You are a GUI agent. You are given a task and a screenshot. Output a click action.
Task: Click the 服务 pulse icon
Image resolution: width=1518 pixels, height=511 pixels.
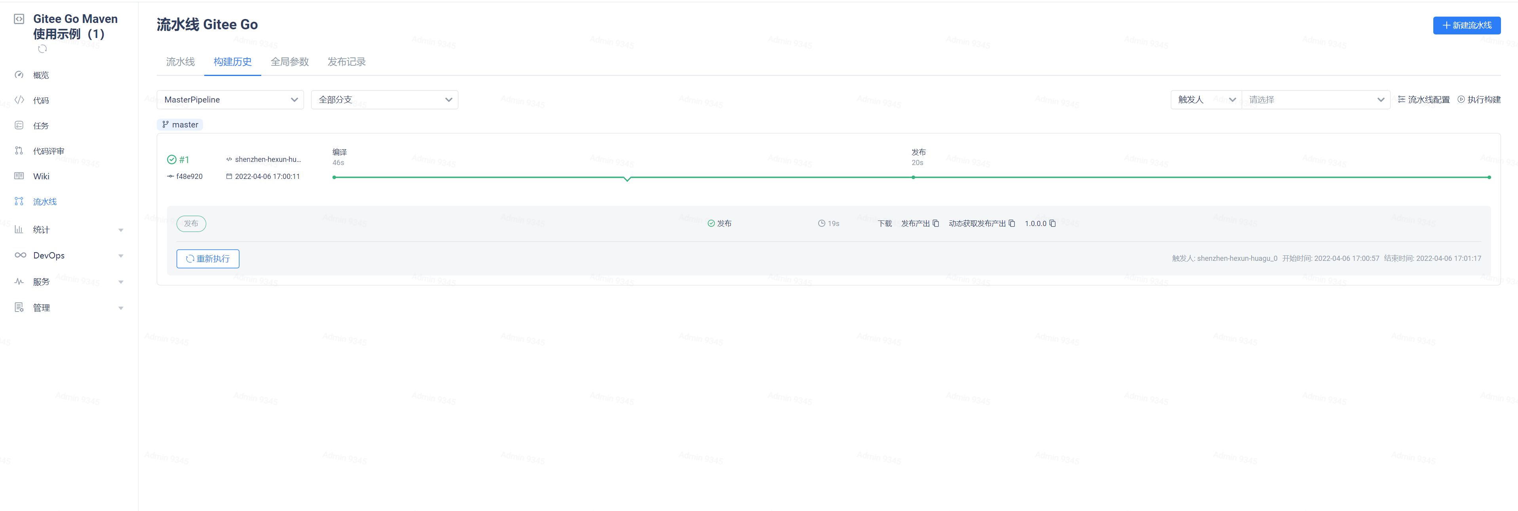pyautogui.click(x=19, y=282)
